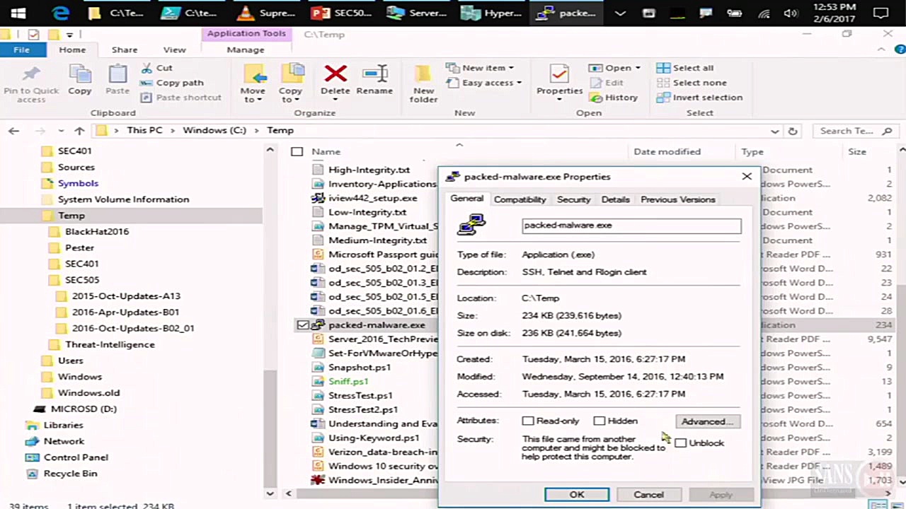Go back with the left arrow
The height and width of the screenshot is (509, 906).
(x=14, y=131)
